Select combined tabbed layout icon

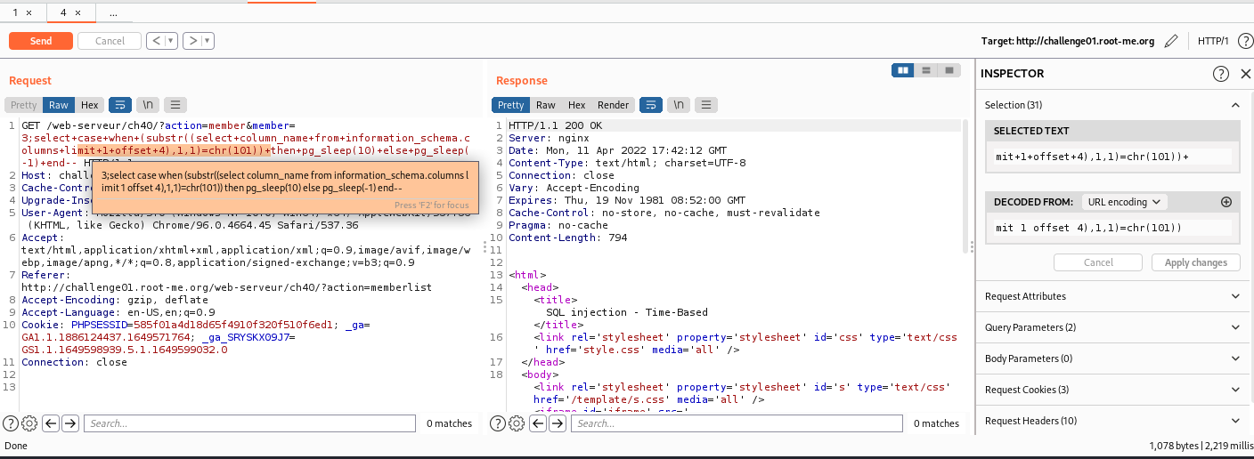point(949,70)
